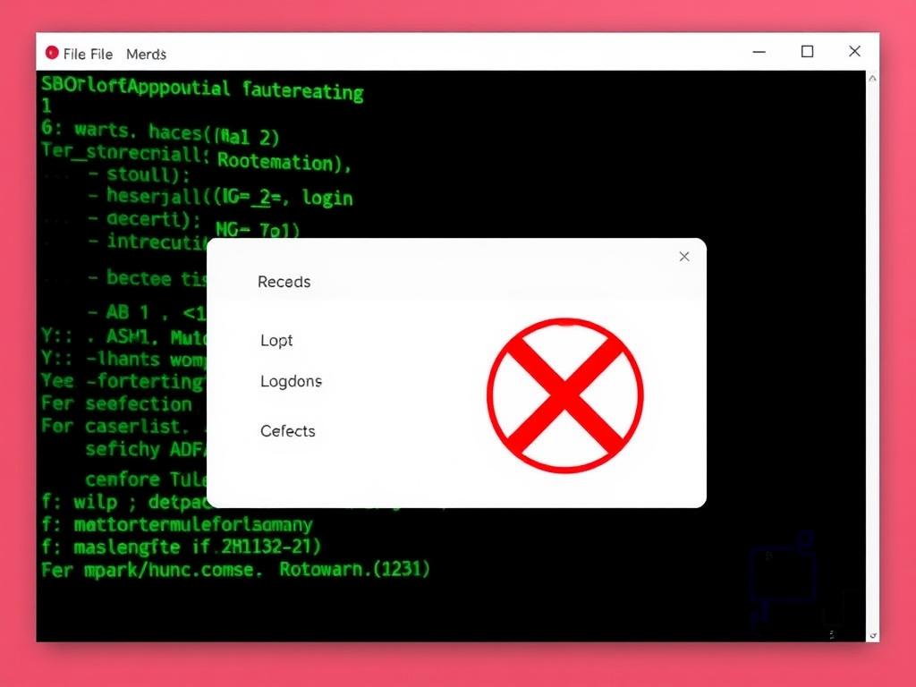916x687 pixels.
Task: Click the Receds dialog title
Action: (284, 282)
